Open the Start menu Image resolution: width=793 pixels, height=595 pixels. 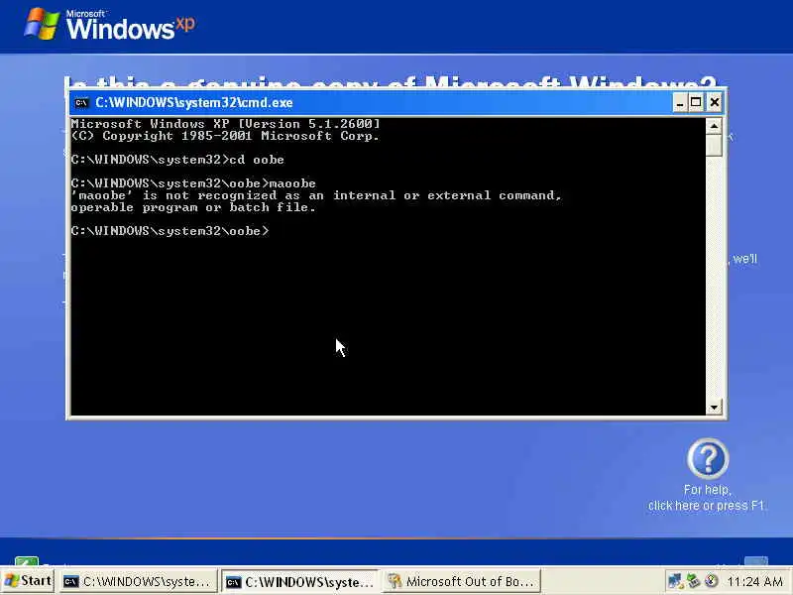pos(29,581)
